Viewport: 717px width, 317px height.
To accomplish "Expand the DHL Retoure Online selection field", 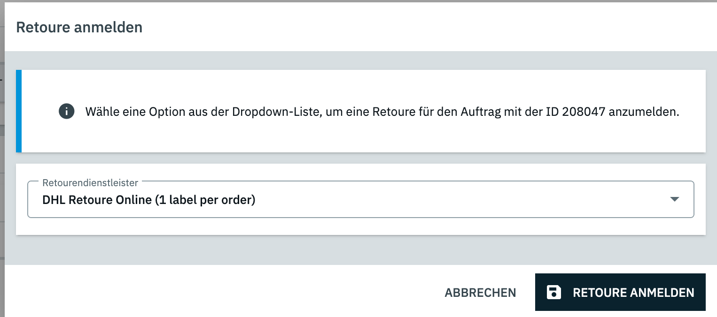I will click(x=361, y=199).
